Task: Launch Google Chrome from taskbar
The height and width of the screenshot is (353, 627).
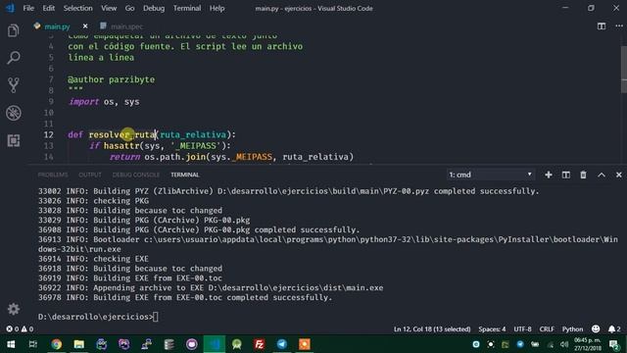Action: click(x=57, y=344)
